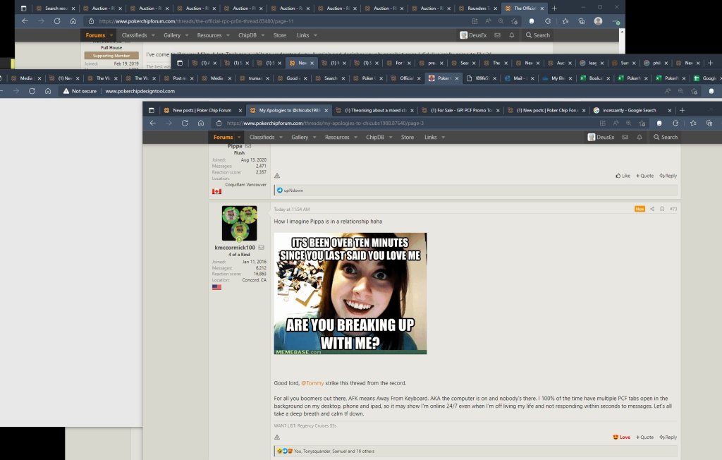This screenshot has height=460, width=722.
Task: Open the #73 post permalink
Action: [673, 209]
